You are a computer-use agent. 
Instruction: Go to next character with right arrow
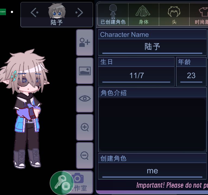tap(79, 12)
